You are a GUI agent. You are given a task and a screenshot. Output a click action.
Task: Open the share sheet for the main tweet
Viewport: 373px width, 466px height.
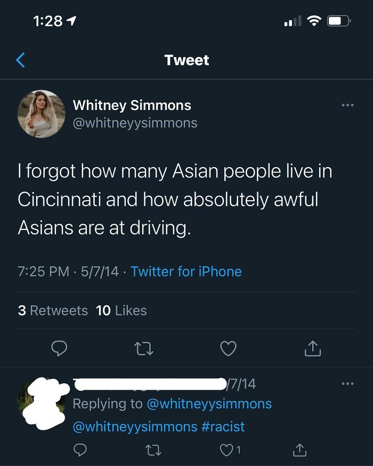click(313, 348)
